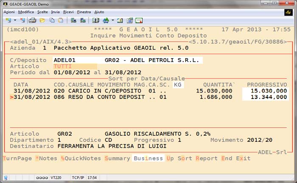Click the connection icon in status bar
This screenshot has width=297, height=183.
pos(6,177)
